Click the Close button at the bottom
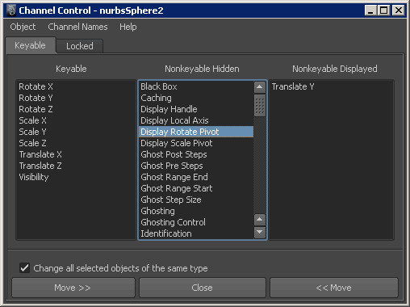This screenshot has width=410, height=307. pos(203,288)
